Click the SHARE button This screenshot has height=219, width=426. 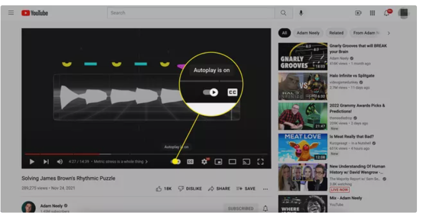[219, 189]
